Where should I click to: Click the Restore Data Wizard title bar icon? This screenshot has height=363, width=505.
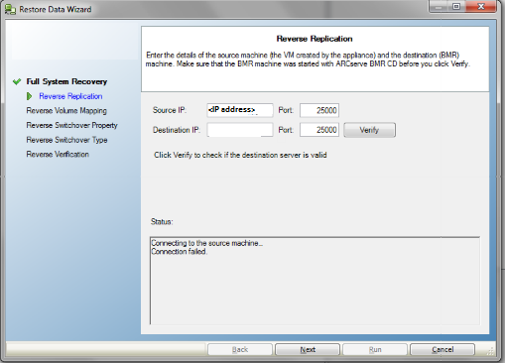(10, 9)
